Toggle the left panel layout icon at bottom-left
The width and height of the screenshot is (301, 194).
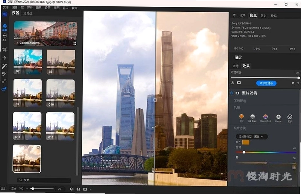point(3,188)
